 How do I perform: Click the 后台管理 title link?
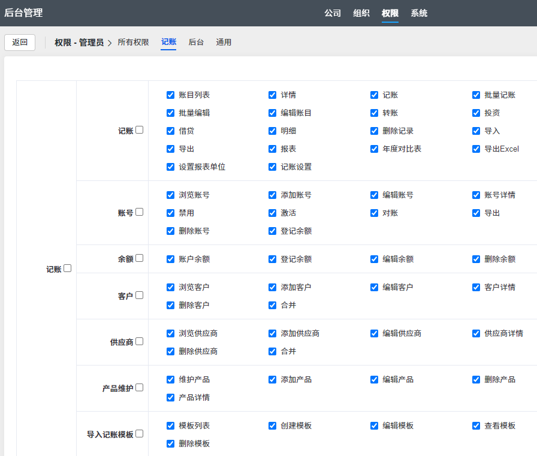click(x=23, y=13)
